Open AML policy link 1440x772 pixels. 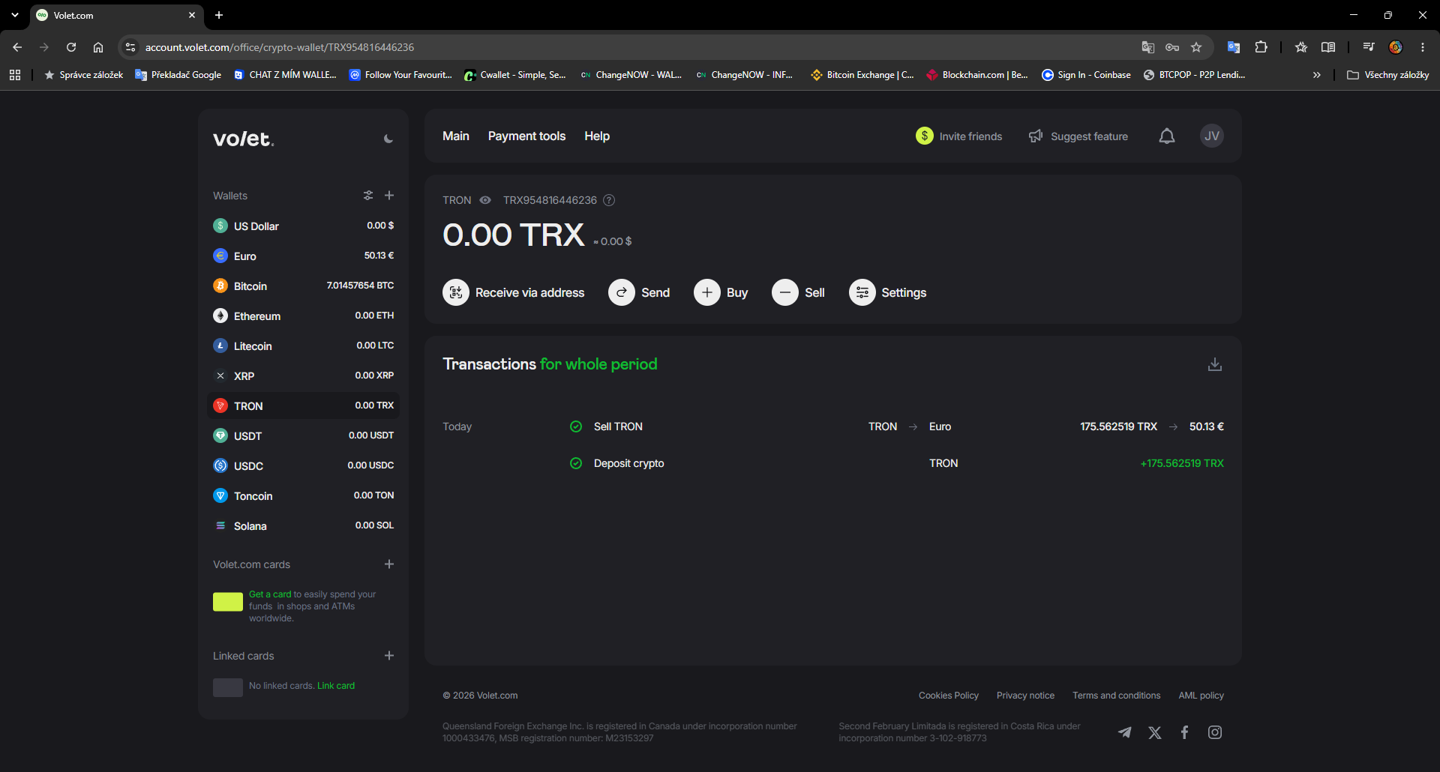1201,696
